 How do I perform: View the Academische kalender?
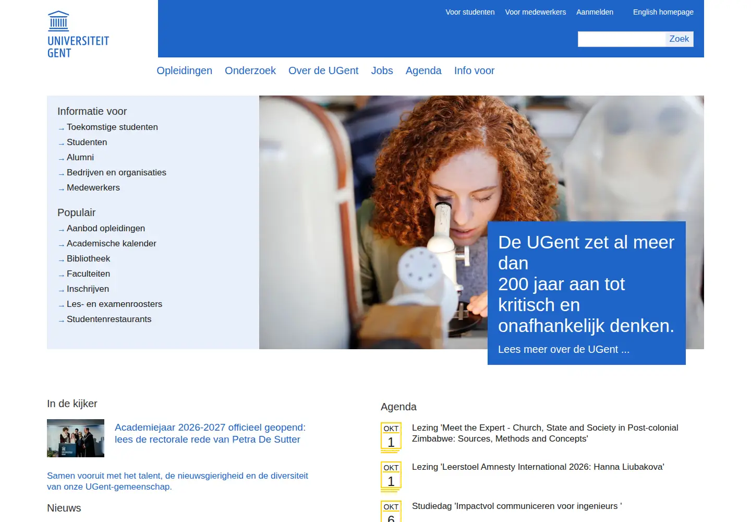tap(112, 243)
